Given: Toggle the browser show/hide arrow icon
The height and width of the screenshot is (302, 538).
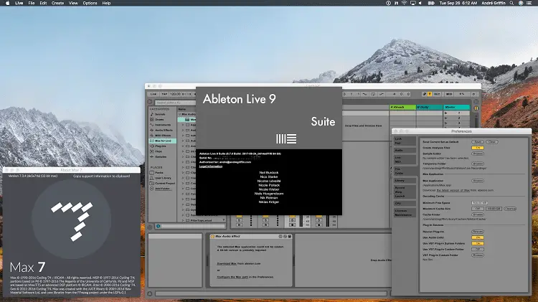Looking at the screenshot, I should tap(150, 102).
